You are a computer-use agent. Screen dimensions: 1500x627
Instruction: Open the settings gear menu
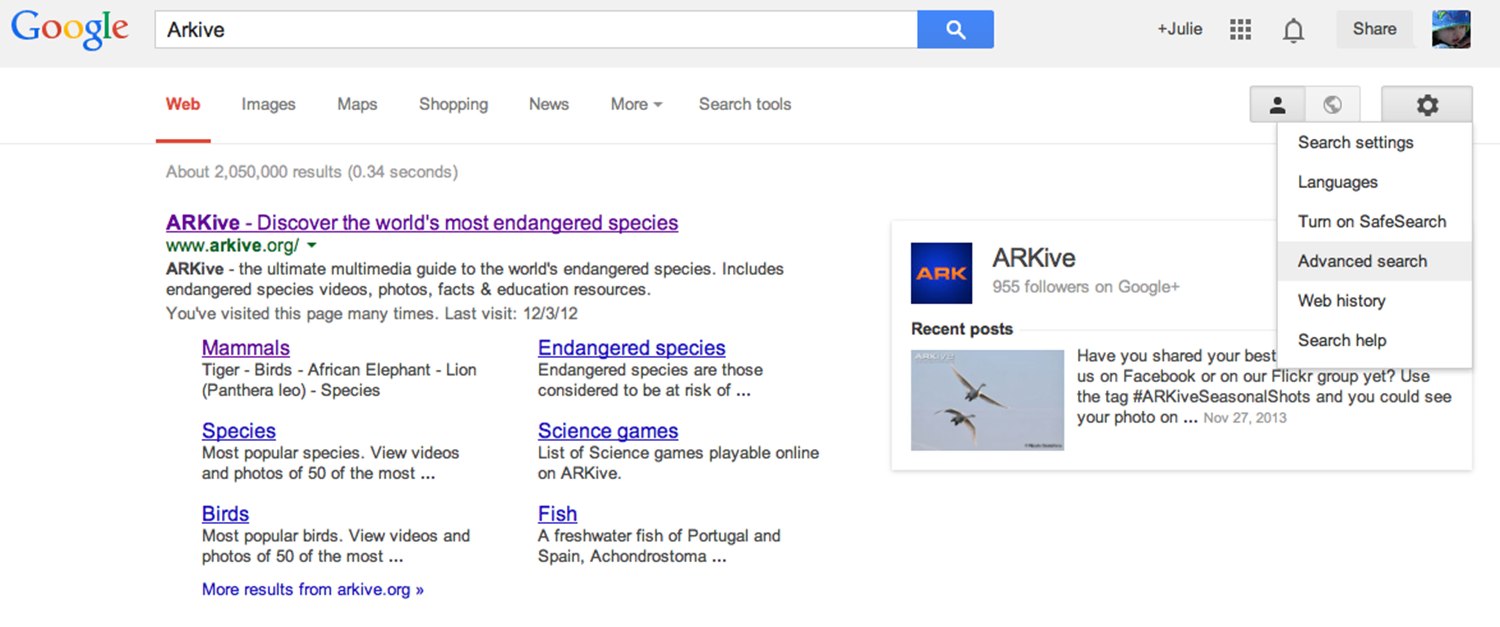tap(1427, 105)
